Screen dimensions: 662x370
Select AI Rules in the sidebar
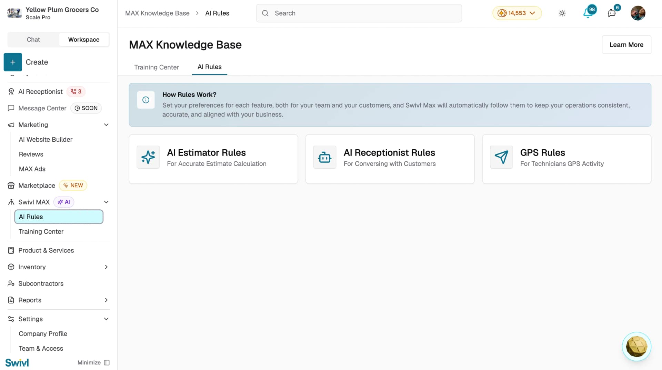59,217
